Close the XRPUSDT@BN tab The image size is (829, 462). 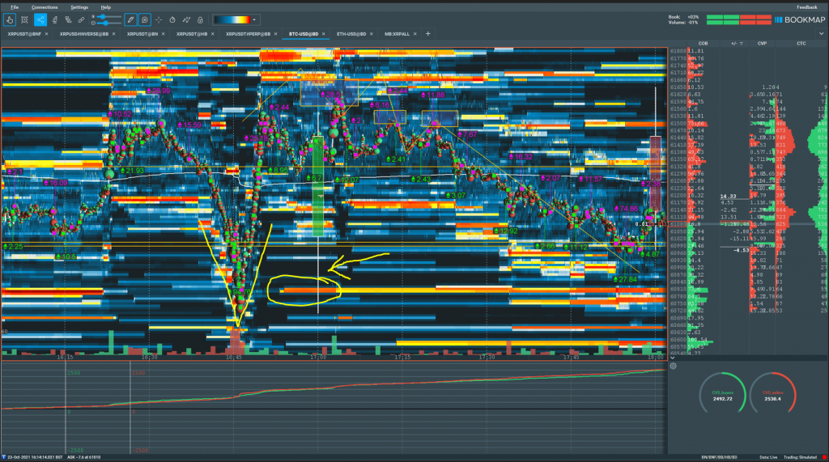pos(163,34)
